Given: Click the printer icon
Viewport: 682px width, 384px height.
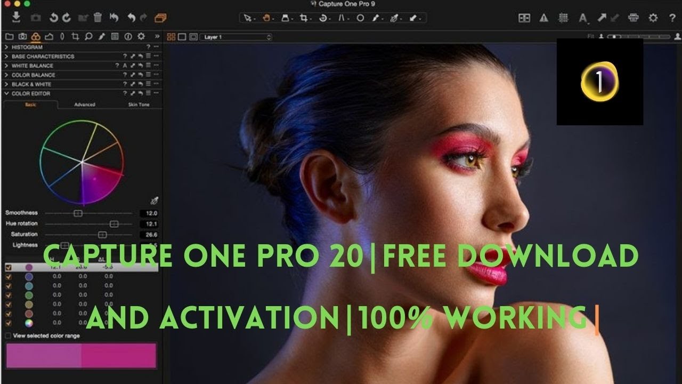Looking at the screenshot, I should click(x=634, y=18).
